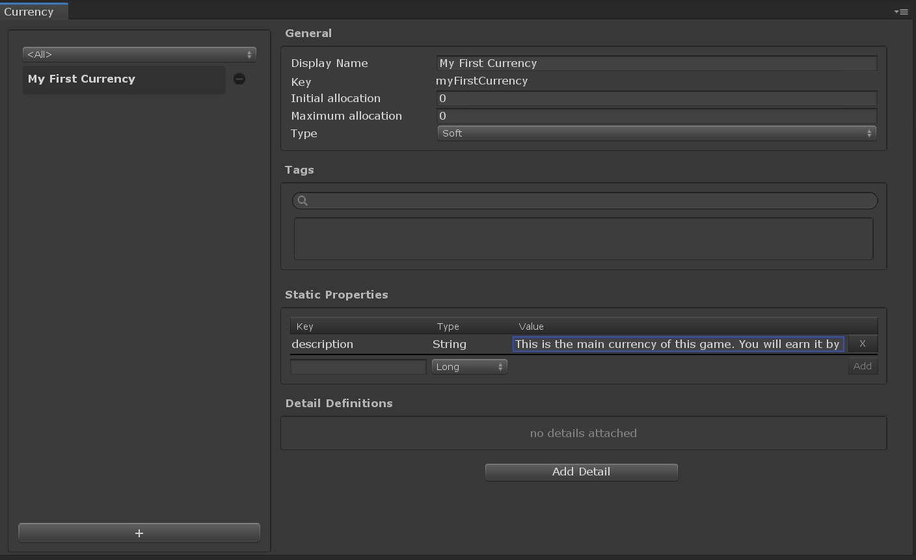Screen dimensions: 916x560
Task: Open the Type dropdown showing Soft
Action: (x=656, y=133)
